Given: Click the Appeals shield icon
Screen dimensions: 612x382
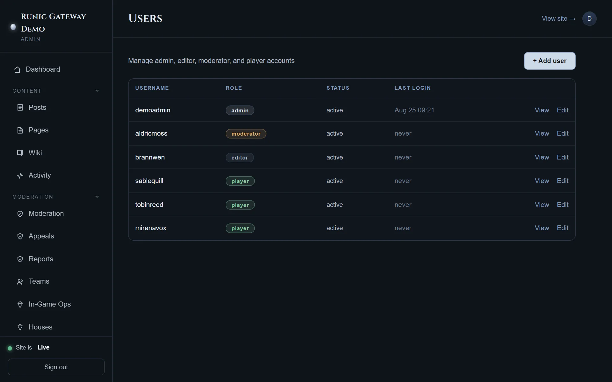Looking at the screenshot, I should click(20, 236).
